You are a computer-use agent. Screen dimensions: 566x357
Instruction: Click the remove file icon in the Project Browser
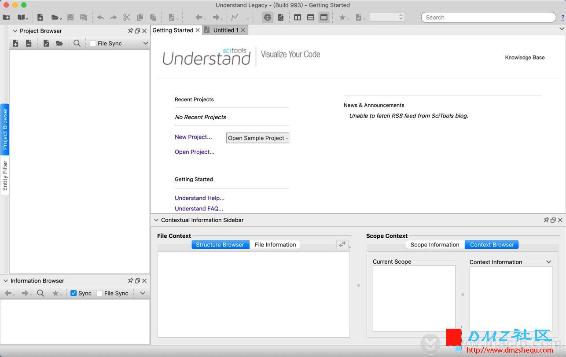click(29, 43)
